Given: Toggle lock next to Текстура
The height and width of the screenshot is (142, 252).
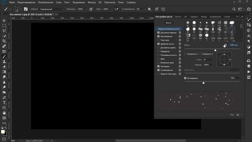Looking at the screenshot, I should pos(180,40).
